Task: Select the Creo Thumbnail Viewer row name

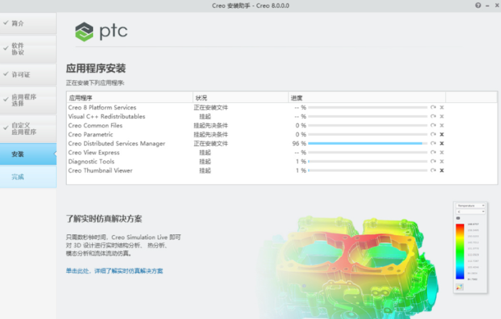Action: [100, 170]
